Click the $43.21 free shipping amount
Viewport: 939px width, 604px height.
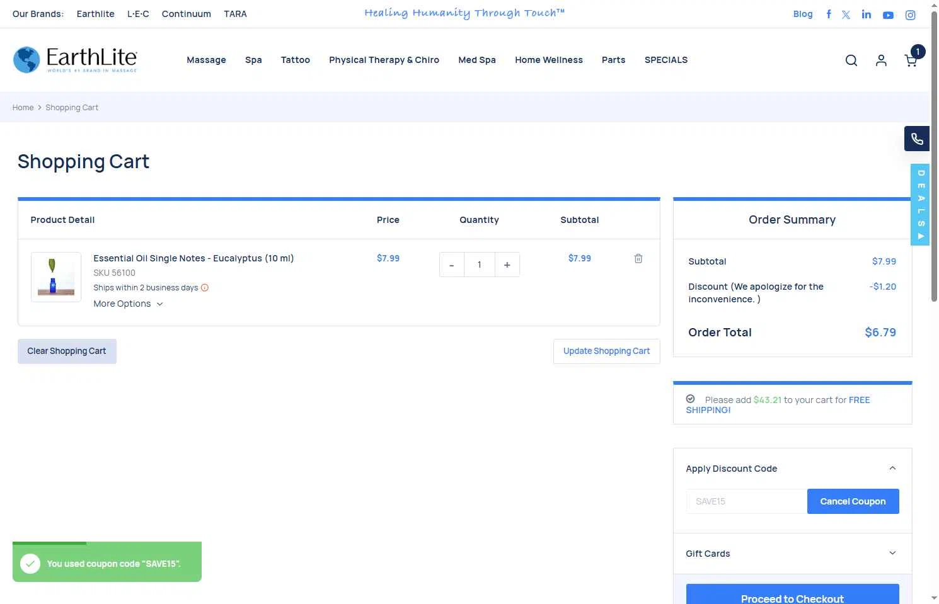pyautogui.click(x=768, y=400)
